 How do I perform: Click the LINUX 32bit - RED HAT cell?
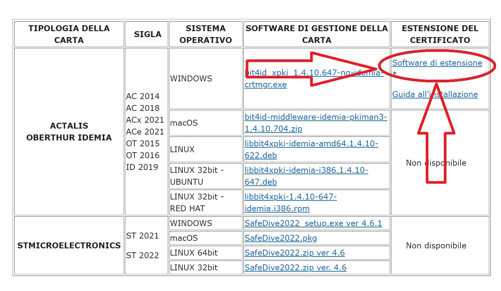pos(196,202)
